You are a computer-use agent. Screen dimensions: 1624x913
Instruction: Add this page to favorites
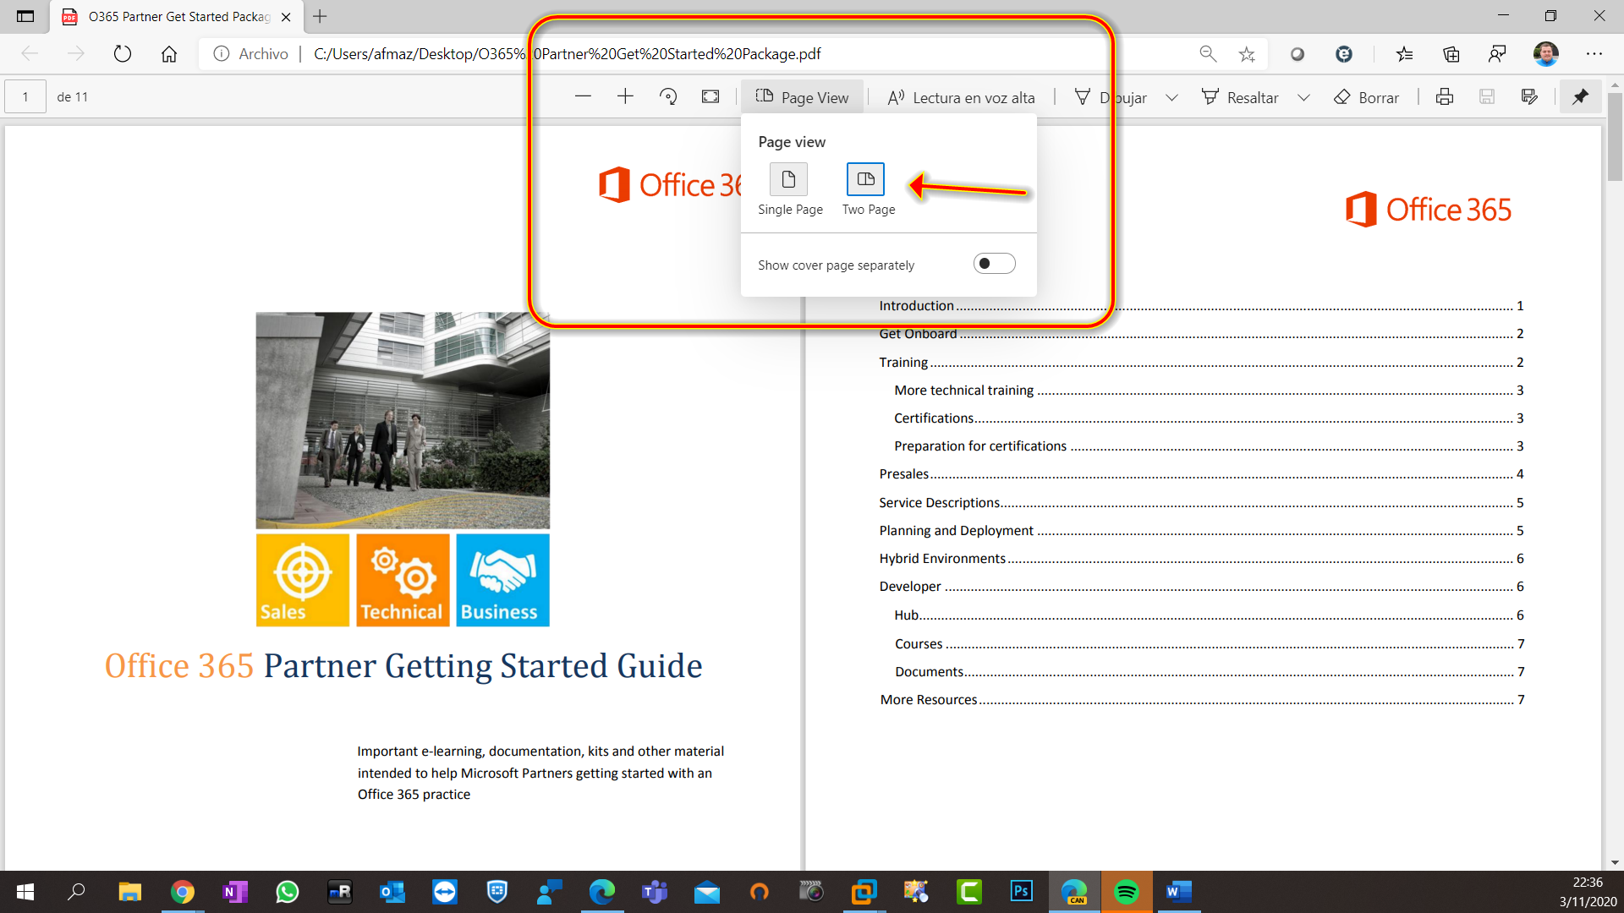(x=1246, y=53)
